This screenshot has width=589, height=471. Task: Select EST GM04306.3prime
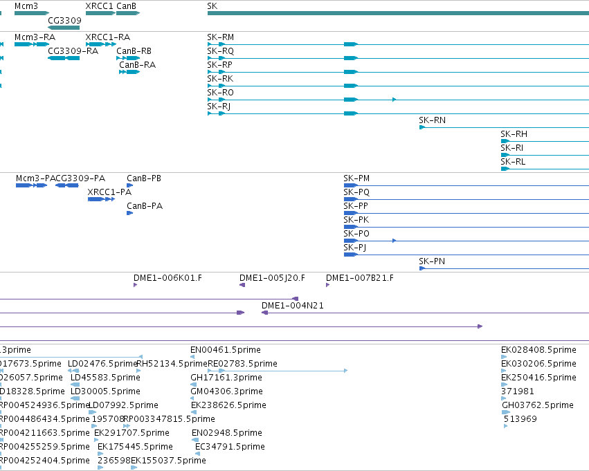192,398
